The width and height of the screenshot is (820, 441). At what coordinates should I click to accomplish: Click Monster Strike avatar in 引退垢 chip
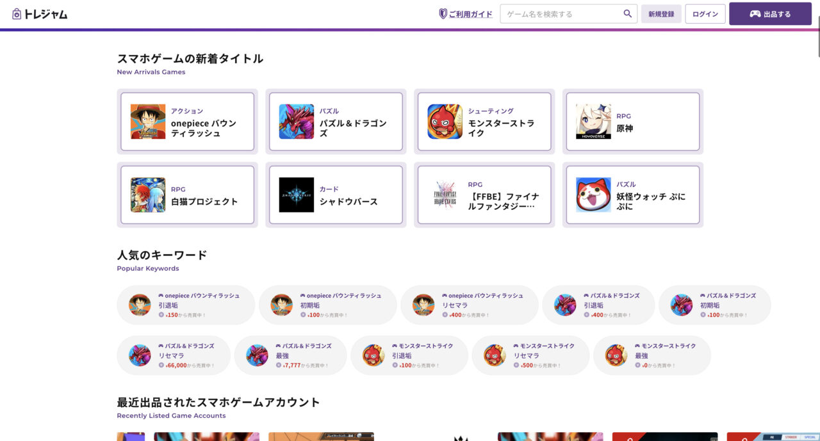tap(373, 355)
